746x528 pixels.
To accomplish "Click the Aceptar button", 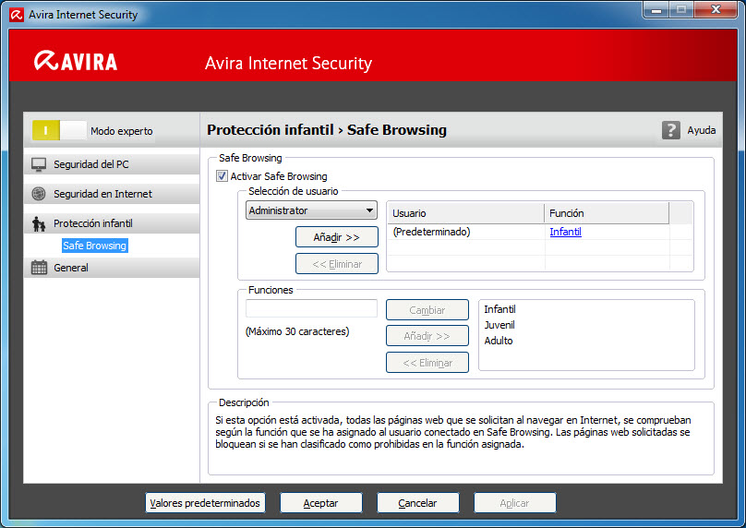I will [321, 503].
